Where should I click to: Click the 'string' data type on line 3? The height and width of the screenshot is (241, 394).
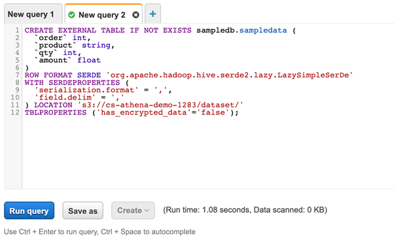pyautogui.click(x=96, y=45)
